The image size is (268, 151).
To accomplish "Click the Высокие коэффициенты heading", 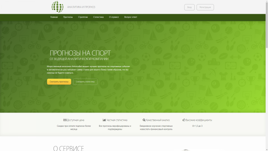I will (x=199, y=120).
